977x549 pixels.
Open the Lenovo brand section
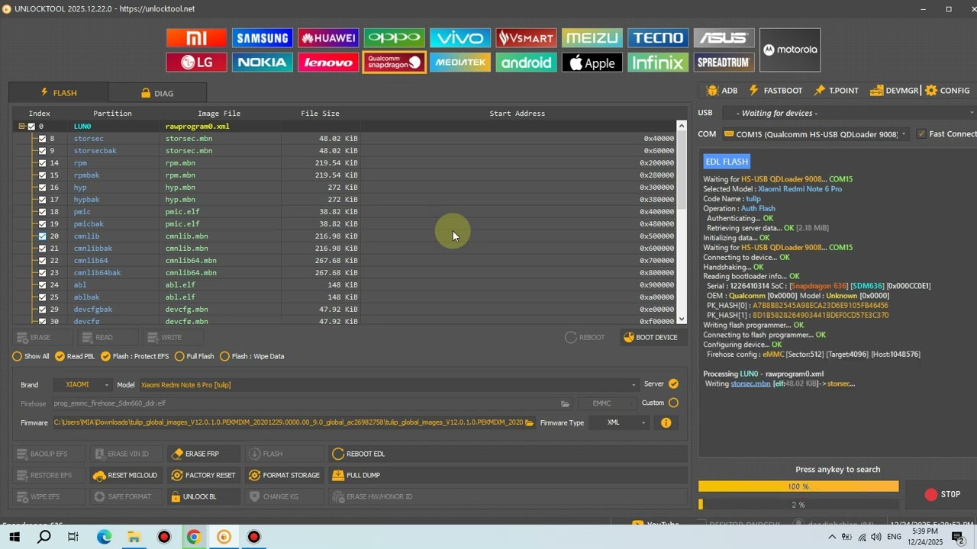point(328,63)
